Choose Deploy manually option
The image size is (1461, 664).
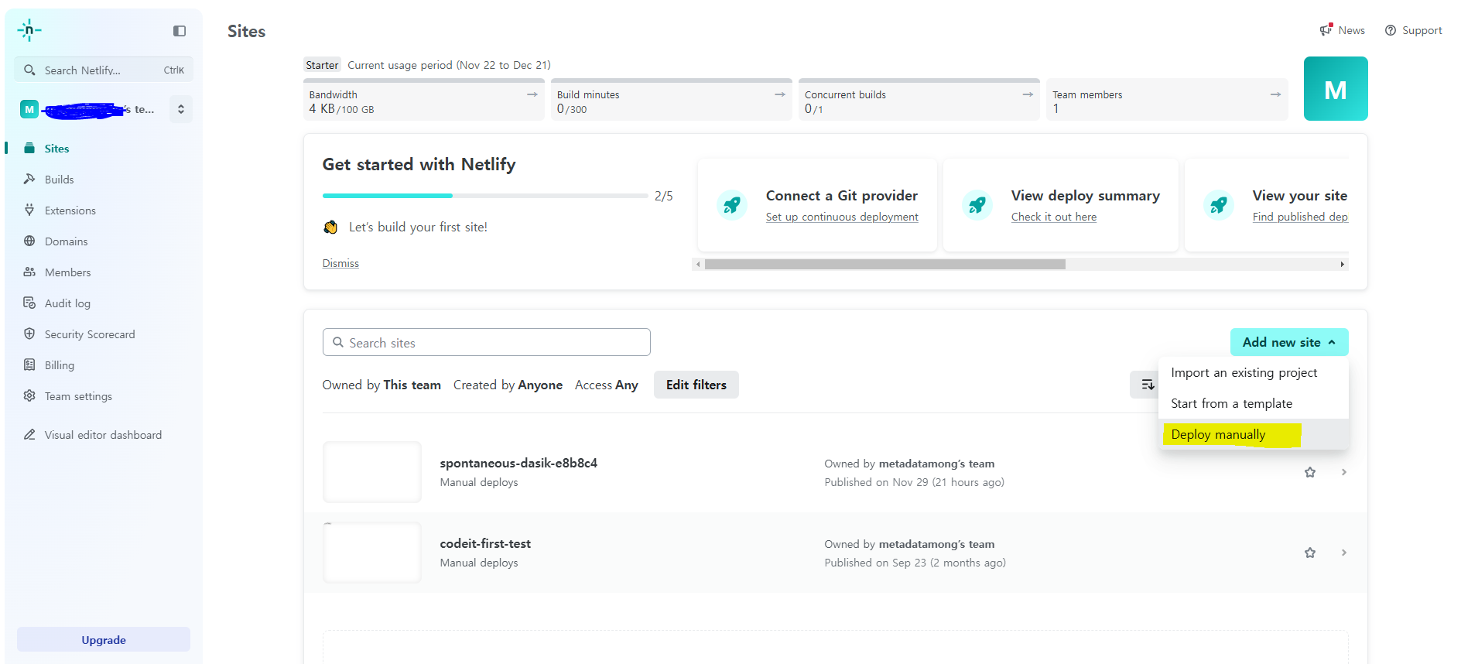point(1254,434)
